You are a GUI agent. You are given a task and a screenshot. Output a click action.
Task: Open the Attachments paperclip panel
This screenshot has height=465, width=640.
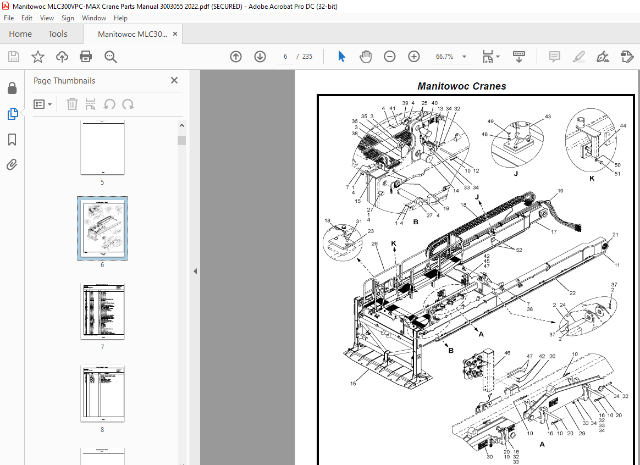12,165
